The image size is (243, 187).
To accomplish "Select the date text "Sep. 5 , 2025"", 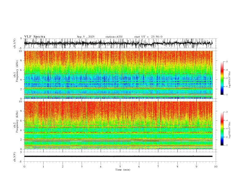I will pos(86,37).
